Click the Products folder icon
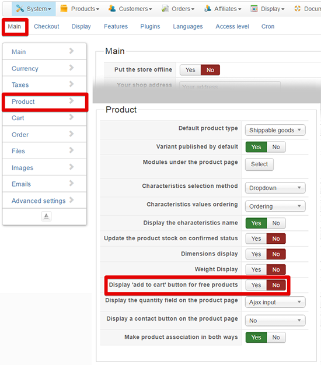Screen dimensions: 321x365 [64, 9]
